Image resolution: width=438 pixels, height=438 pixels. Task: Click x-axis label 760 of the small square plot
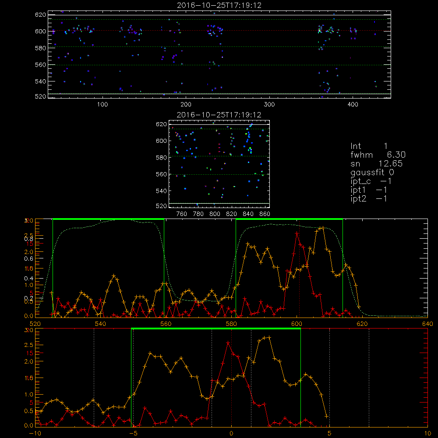click(182, 214)
